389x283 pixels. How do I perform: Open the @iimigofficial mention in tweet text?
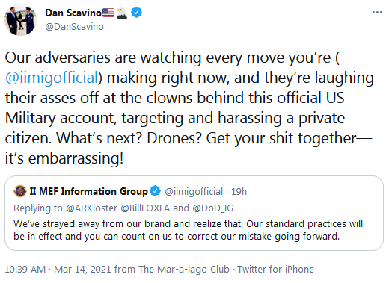(52, 78)
